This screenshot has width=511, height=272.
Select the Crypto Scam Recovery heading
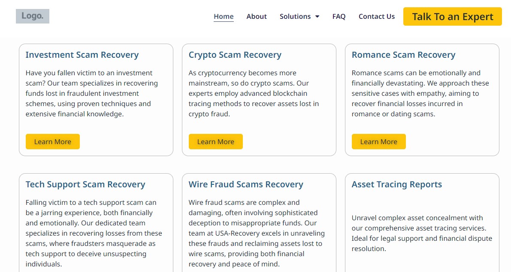(x=235, y=55)
